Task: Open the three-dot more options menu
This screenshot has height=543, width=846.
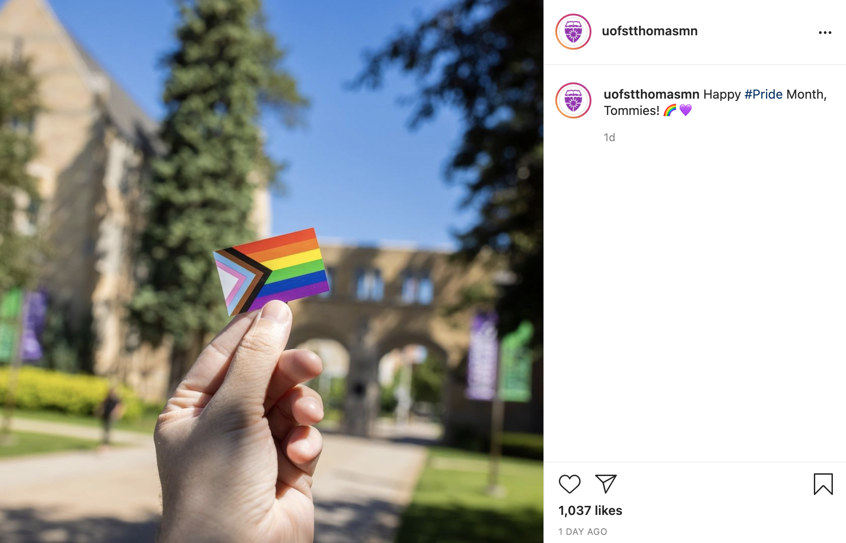Action: click(x=825, y=33)
